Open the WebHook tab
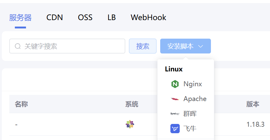This screenshot has width=270, height=140. pos(148,18)
